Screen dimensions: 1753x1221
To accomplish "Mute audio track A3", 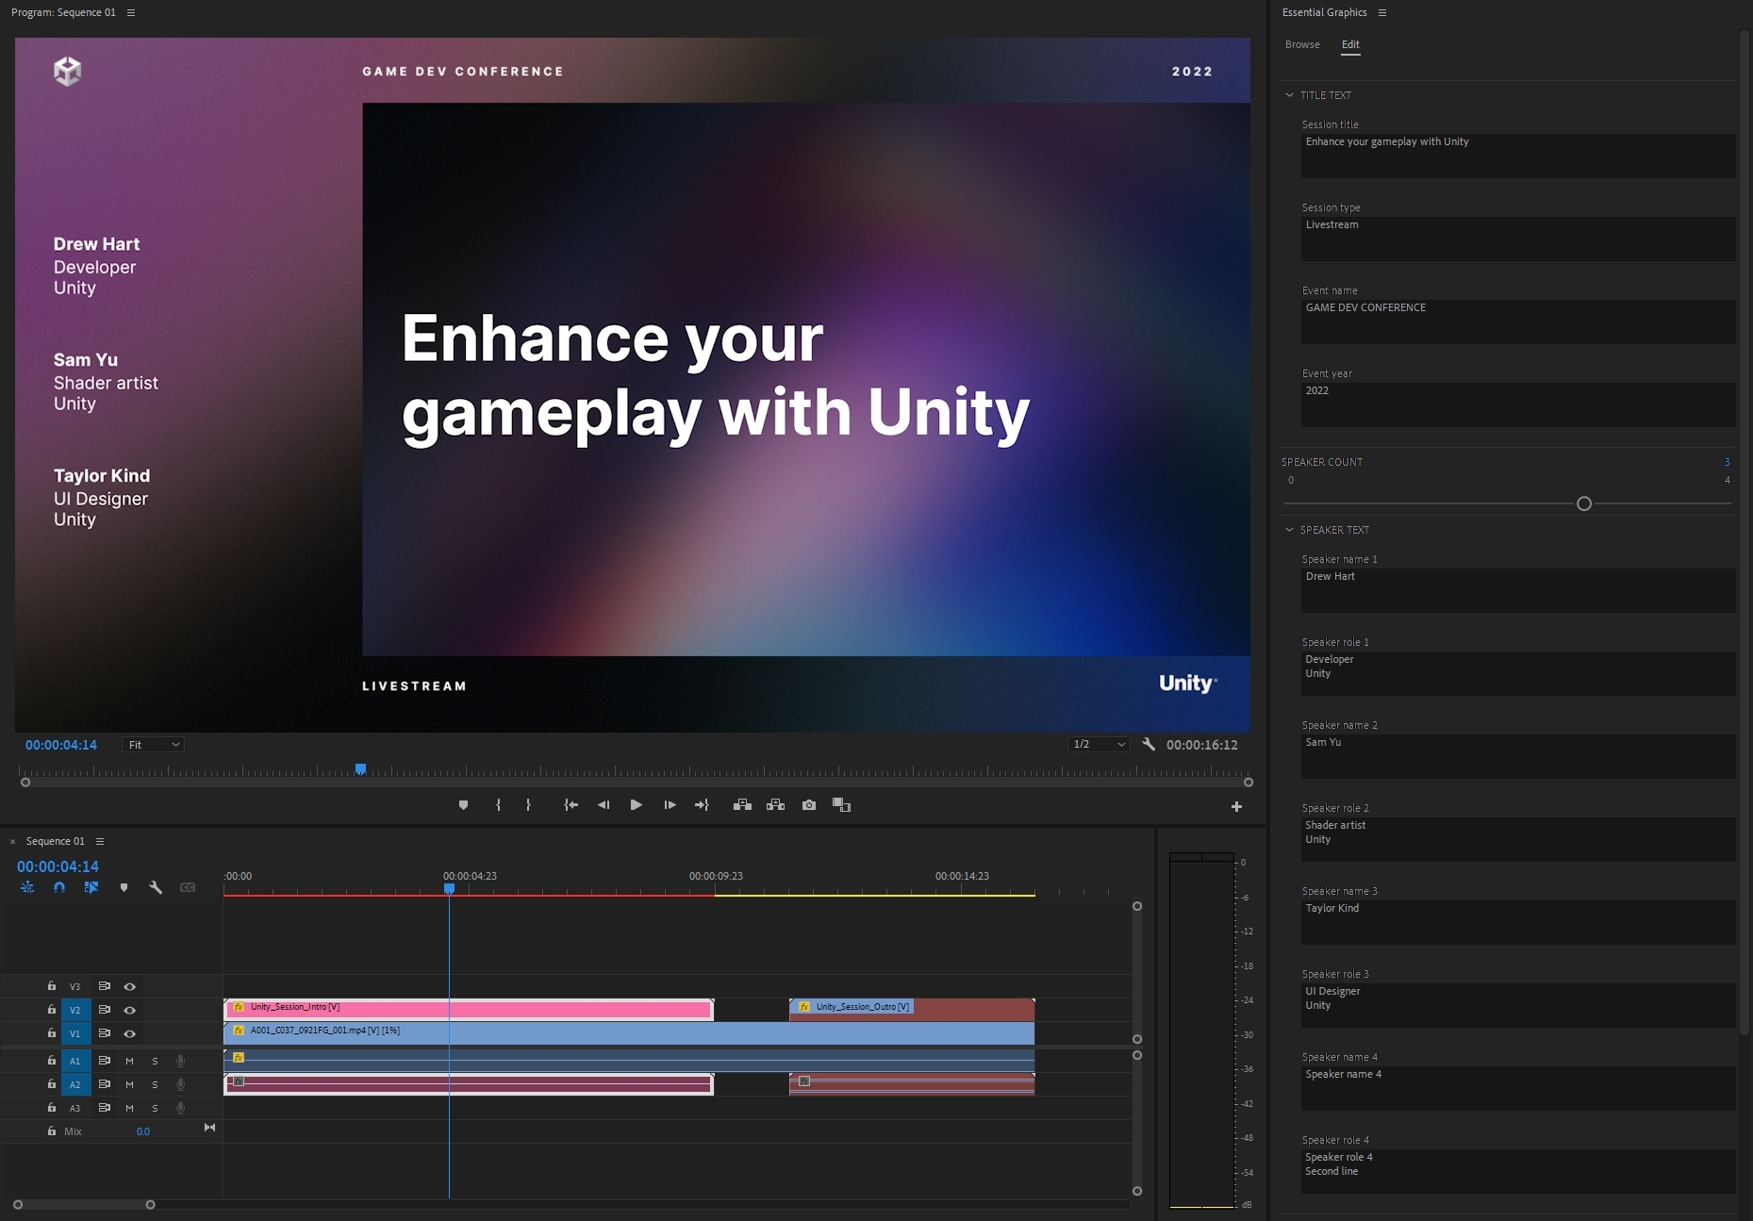I will click(x=130, y=1108).
